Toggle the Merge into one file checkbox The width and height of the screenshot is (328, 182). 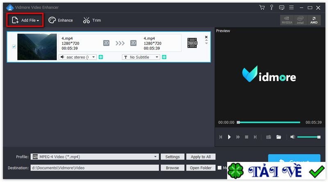coord(219,168)
